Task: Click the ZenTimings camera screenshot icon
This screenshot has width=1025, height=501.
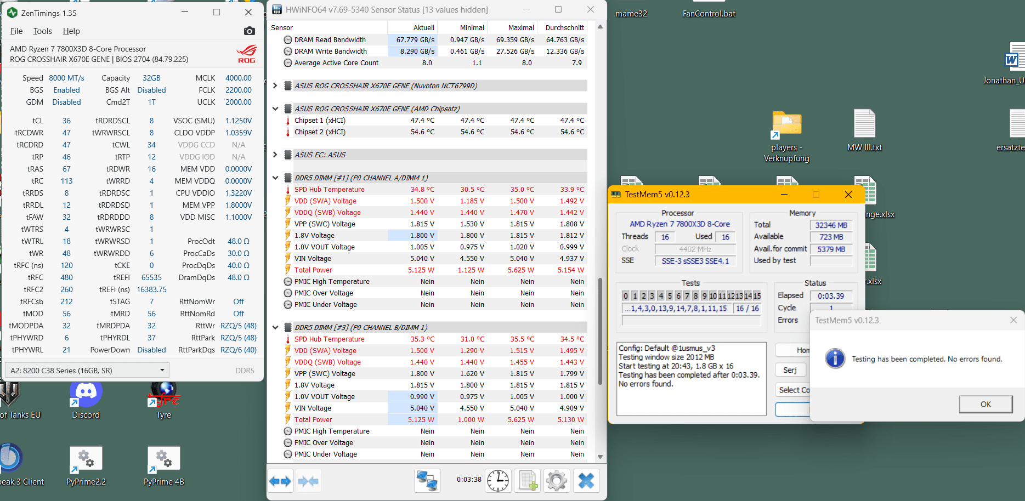Action: [250, 31]
